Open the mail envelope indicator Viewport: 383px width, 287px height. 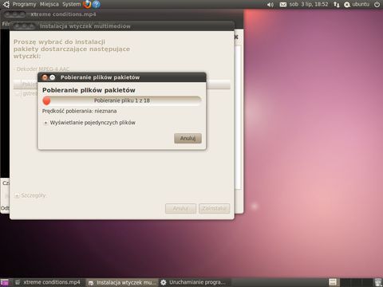(x=283, y=5)
